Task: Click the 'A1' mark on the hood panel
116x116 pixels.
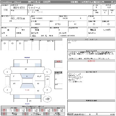Action: pyautogui.click(x=26, y=69)
